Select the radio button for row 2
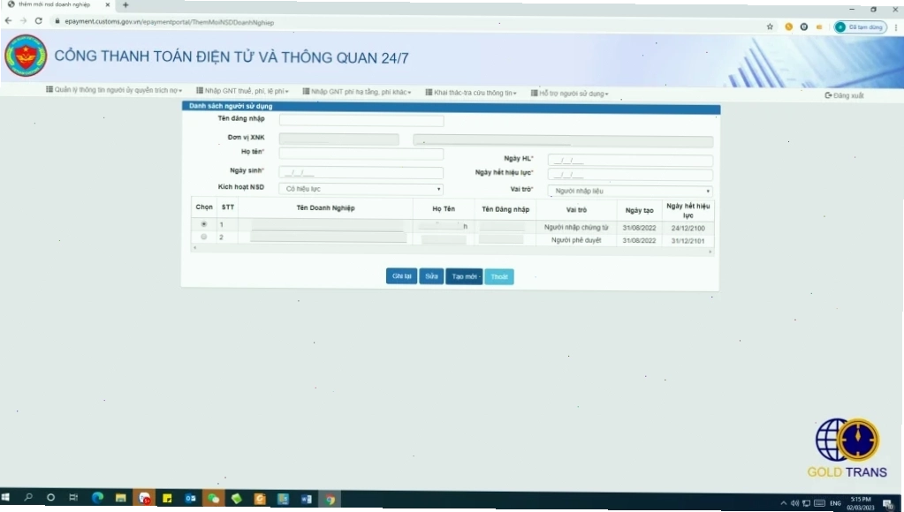 click(x=203, y=237)
